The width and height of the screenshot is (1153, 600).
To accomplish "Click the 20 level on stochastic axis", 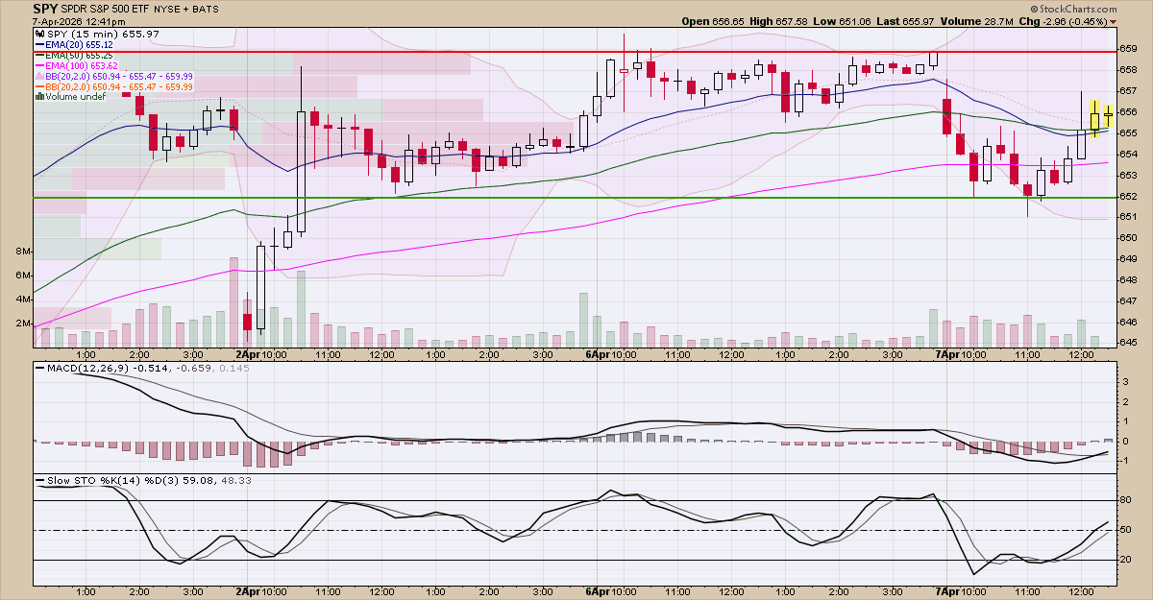I will [x=1126, y=560].
